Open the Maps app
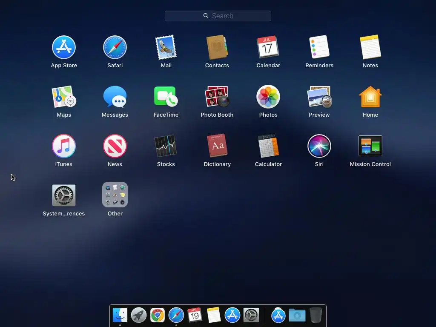436x327 pixels. pos(64,97)
